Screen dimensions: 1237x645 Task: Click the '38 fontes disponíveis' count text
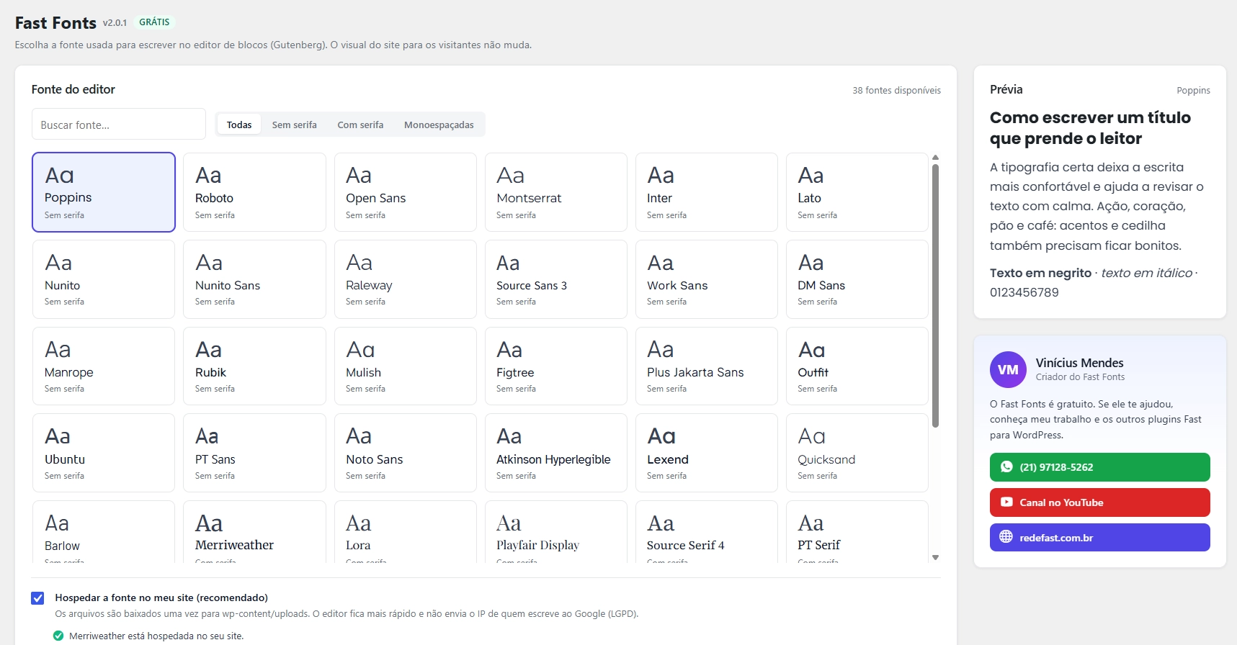point(896,90)
